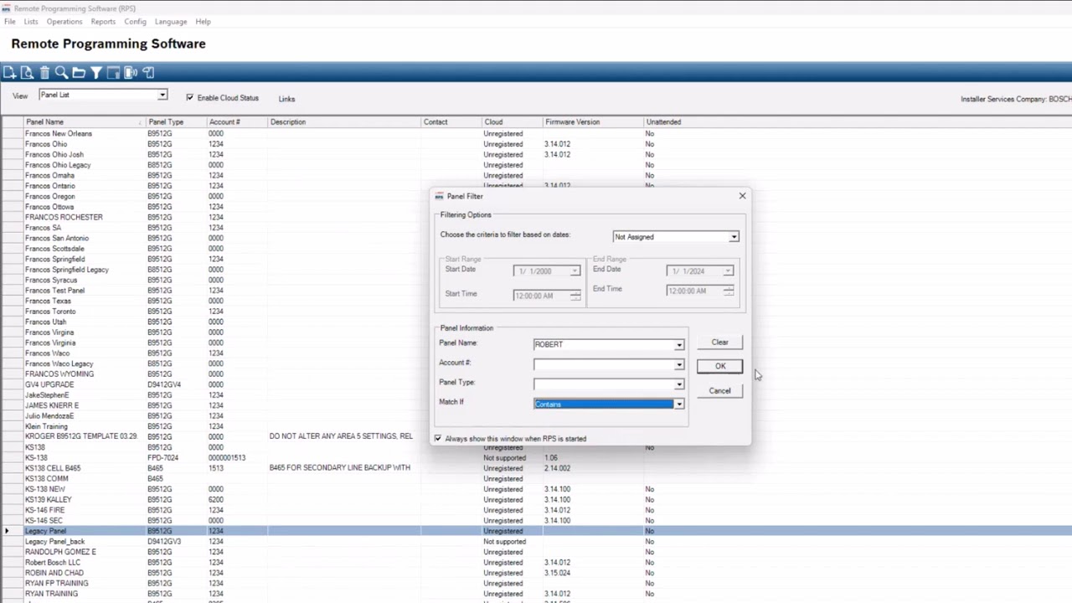Select the highlighted Legacy Panel row
The width and height of the screenshot is (1072, 603).
pos(536,531)
